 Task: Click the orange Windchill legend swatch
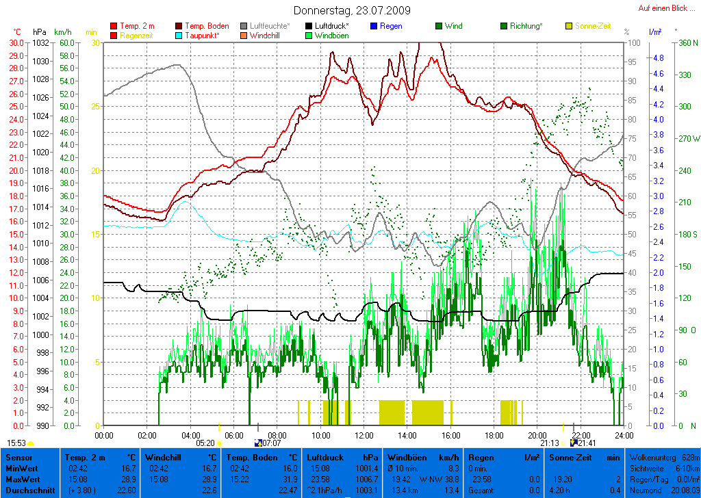[x=244, y=36]
